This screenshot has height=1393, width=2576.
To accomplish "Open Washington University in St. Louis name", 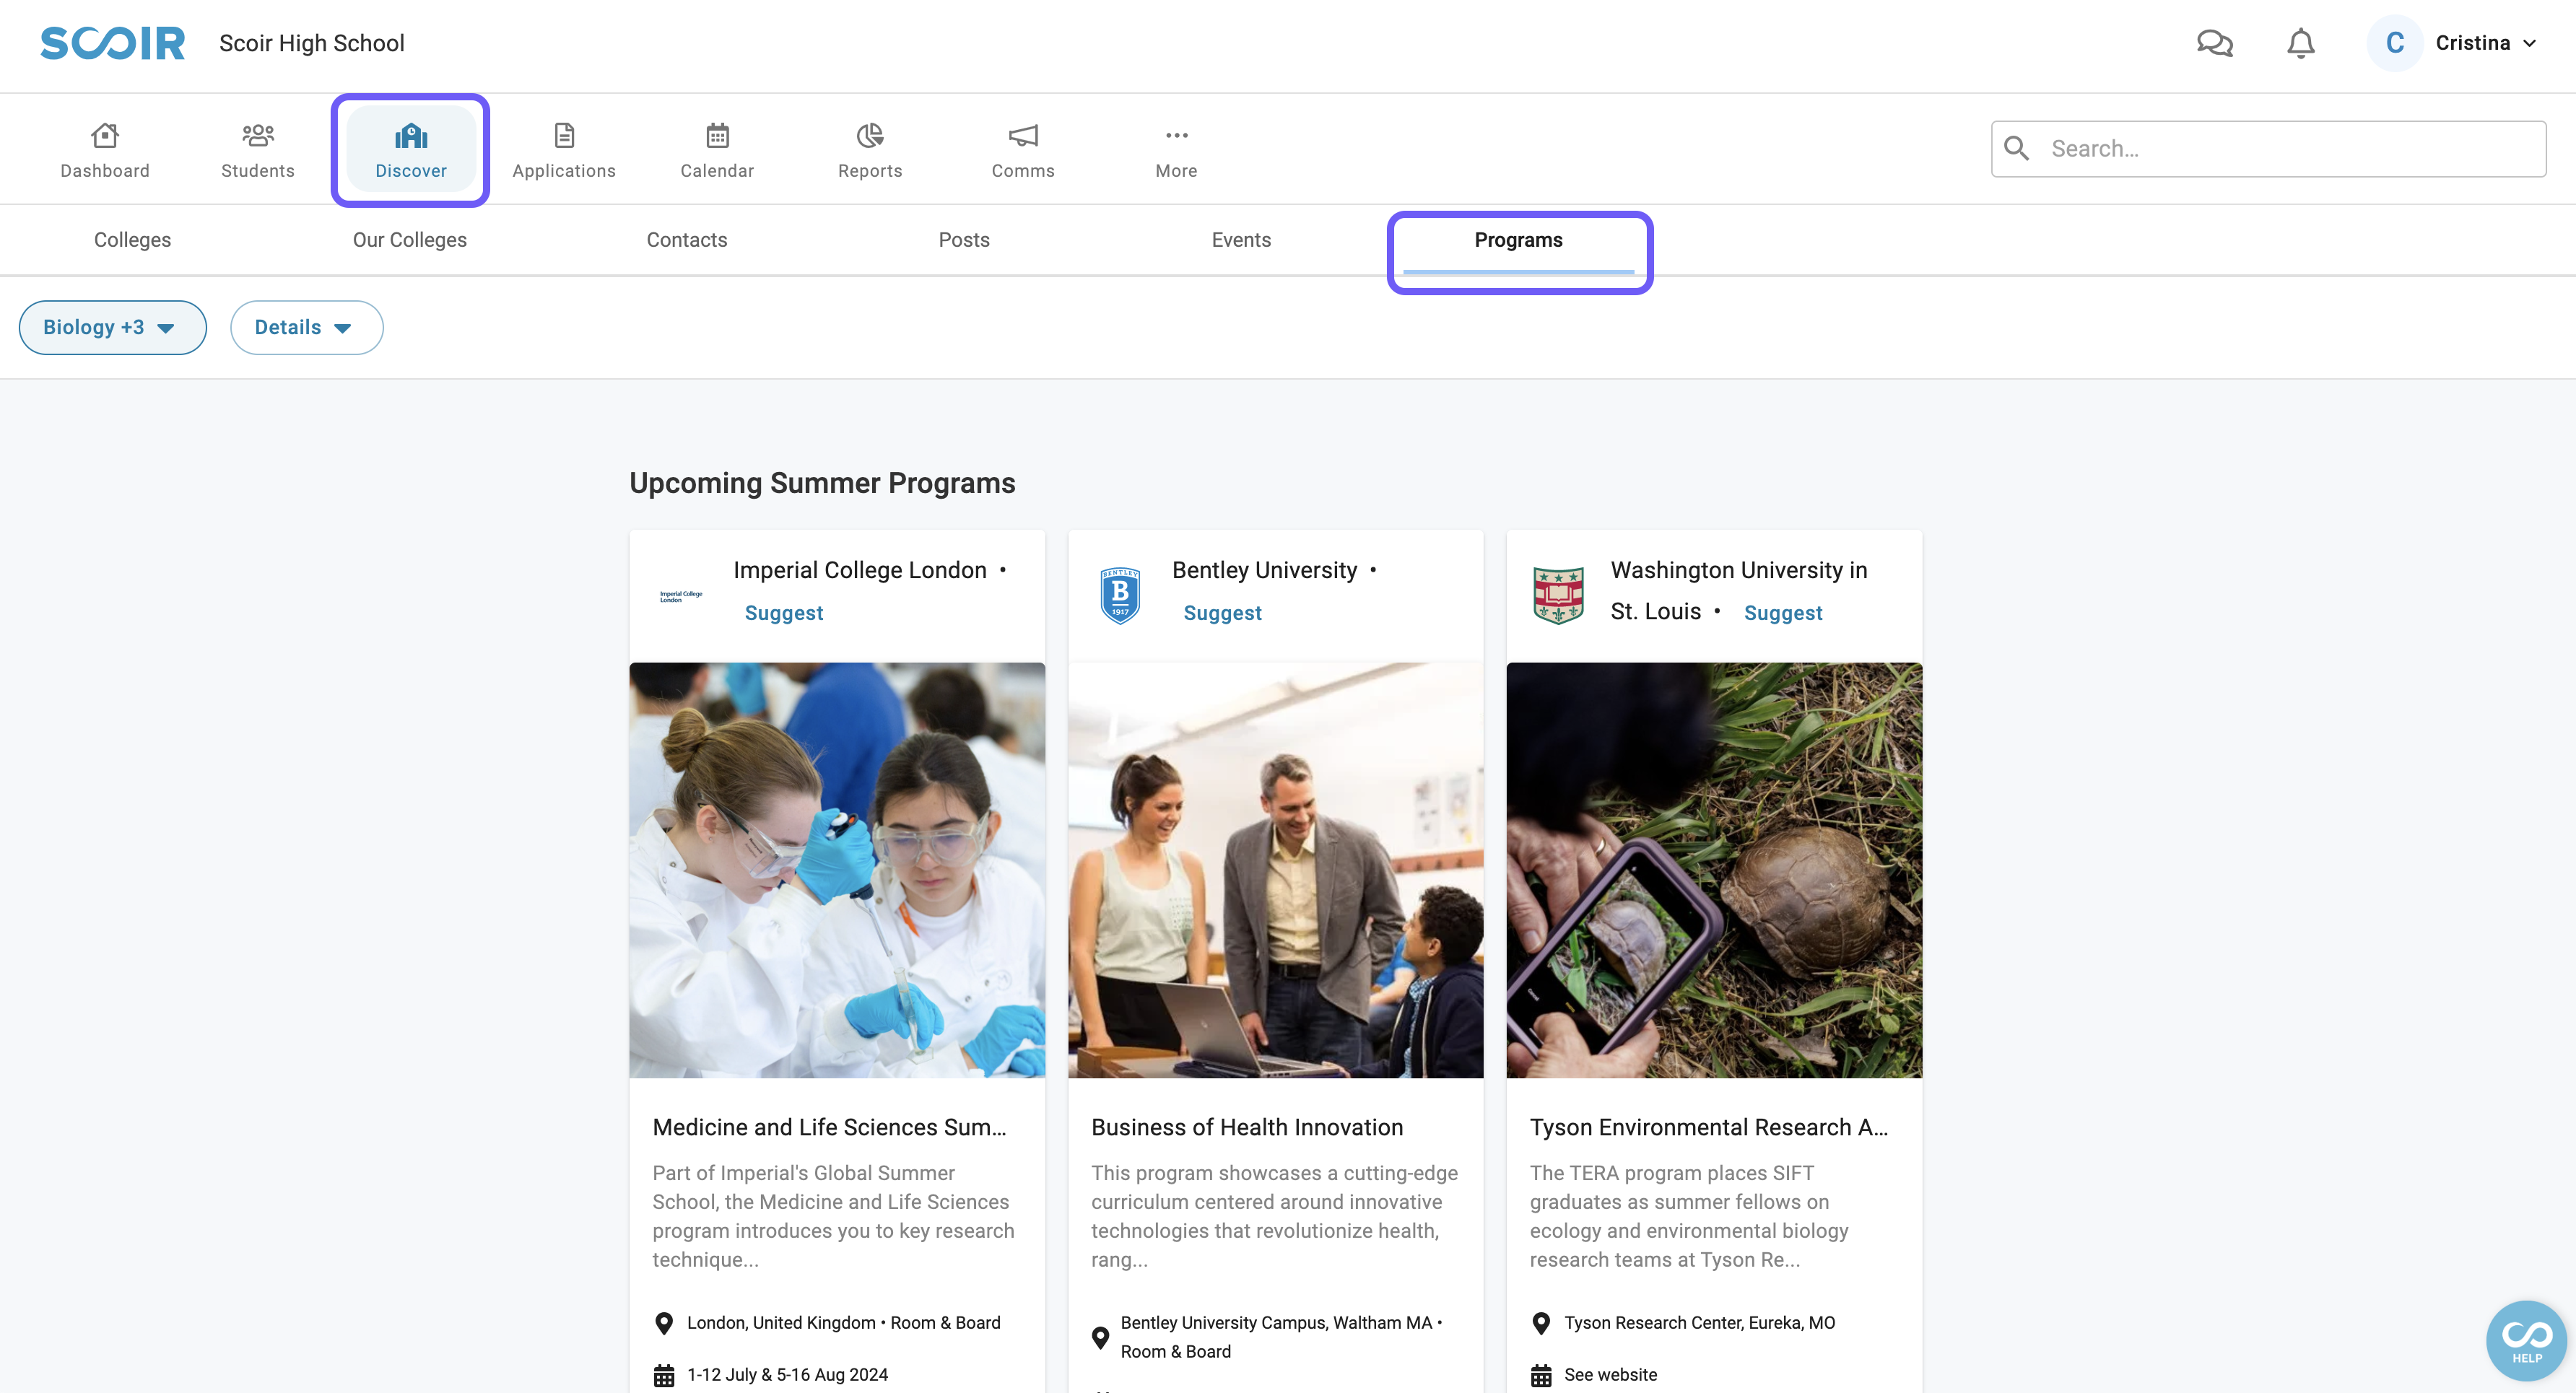I will tap(1738, 590).
